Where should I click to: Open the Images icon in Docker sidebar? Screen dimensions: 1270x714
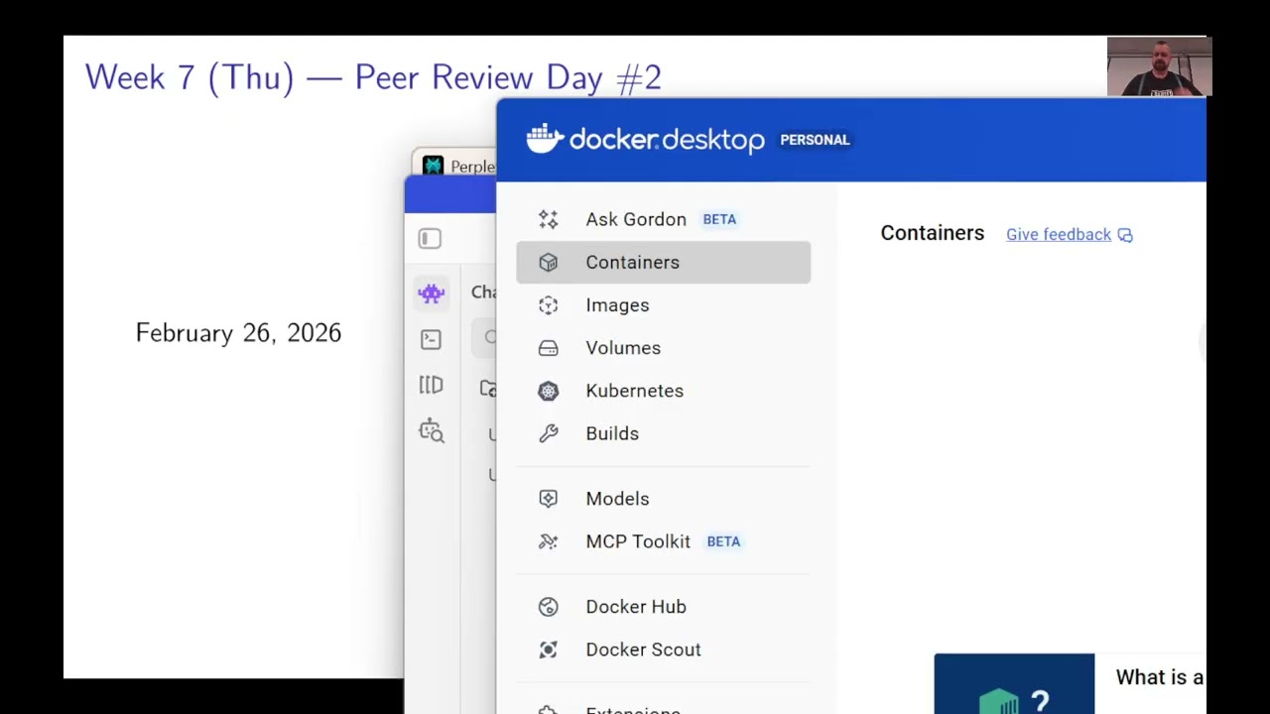[548, 305]
